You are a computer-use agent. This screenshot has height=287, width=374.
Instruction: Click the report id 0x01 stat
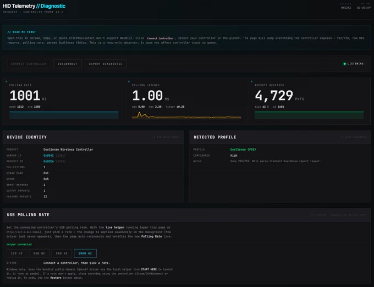pyautogui.click(x=278, y=107)
